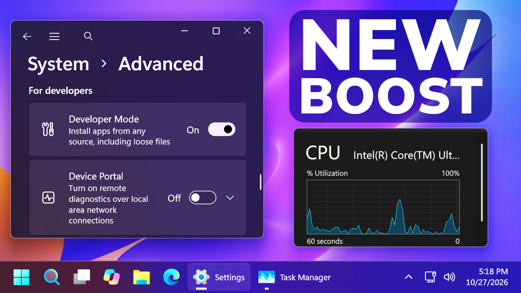Click the '60 seconds' graph axis label
The height and width of the screenshot is (293, 521).
point(325,241)
